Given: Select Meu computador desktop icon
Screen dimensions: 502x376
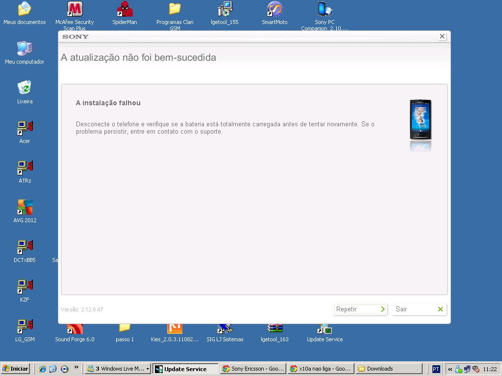Looking at the screenshot, I should 25,53.
